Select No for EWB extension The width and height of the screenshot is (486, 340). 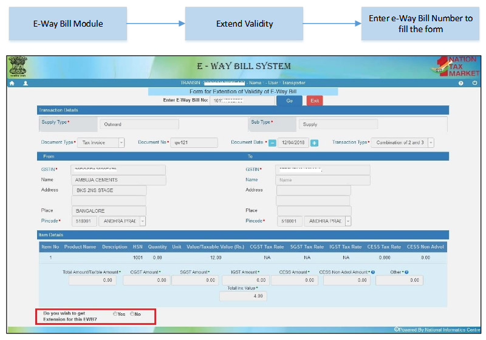point(132,314)
